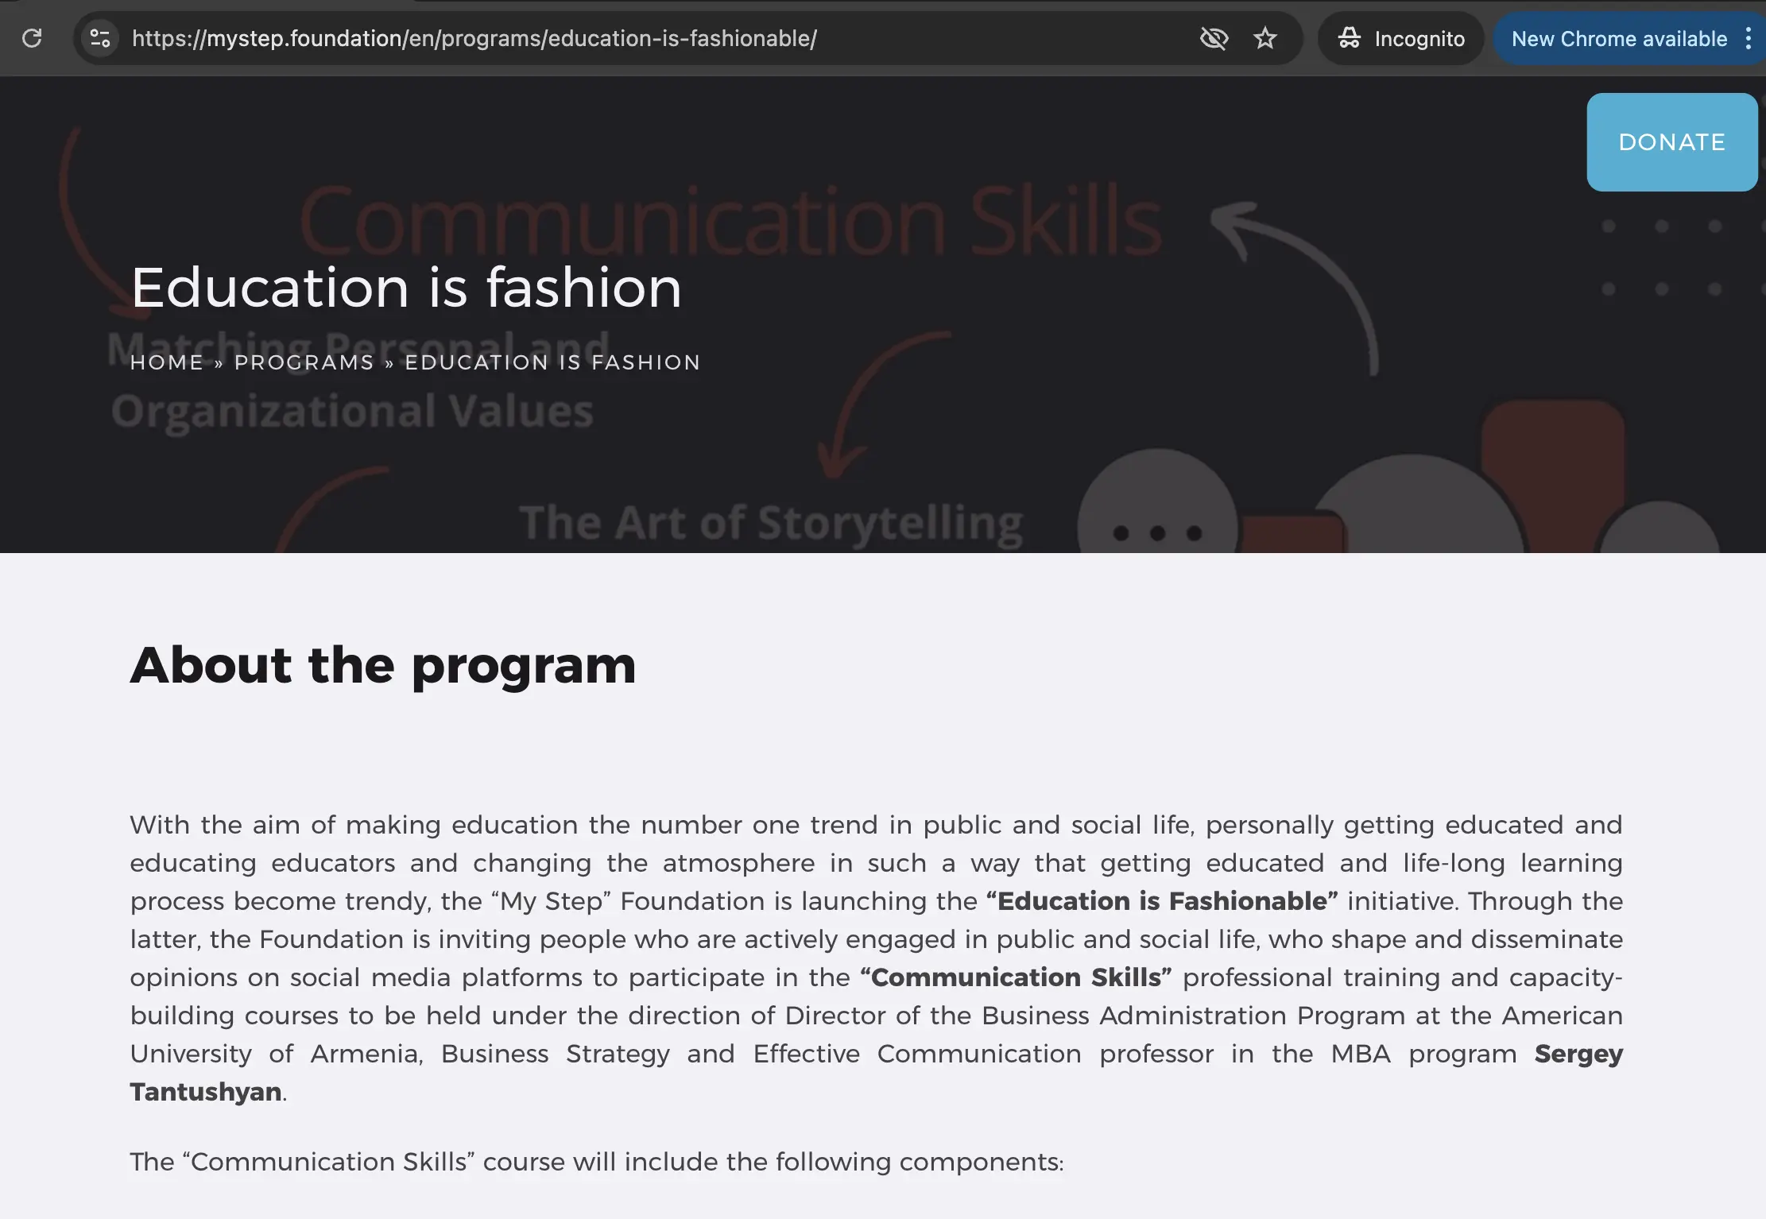
Task: Click the Education is fashion page title
Action: click(406, 288)
